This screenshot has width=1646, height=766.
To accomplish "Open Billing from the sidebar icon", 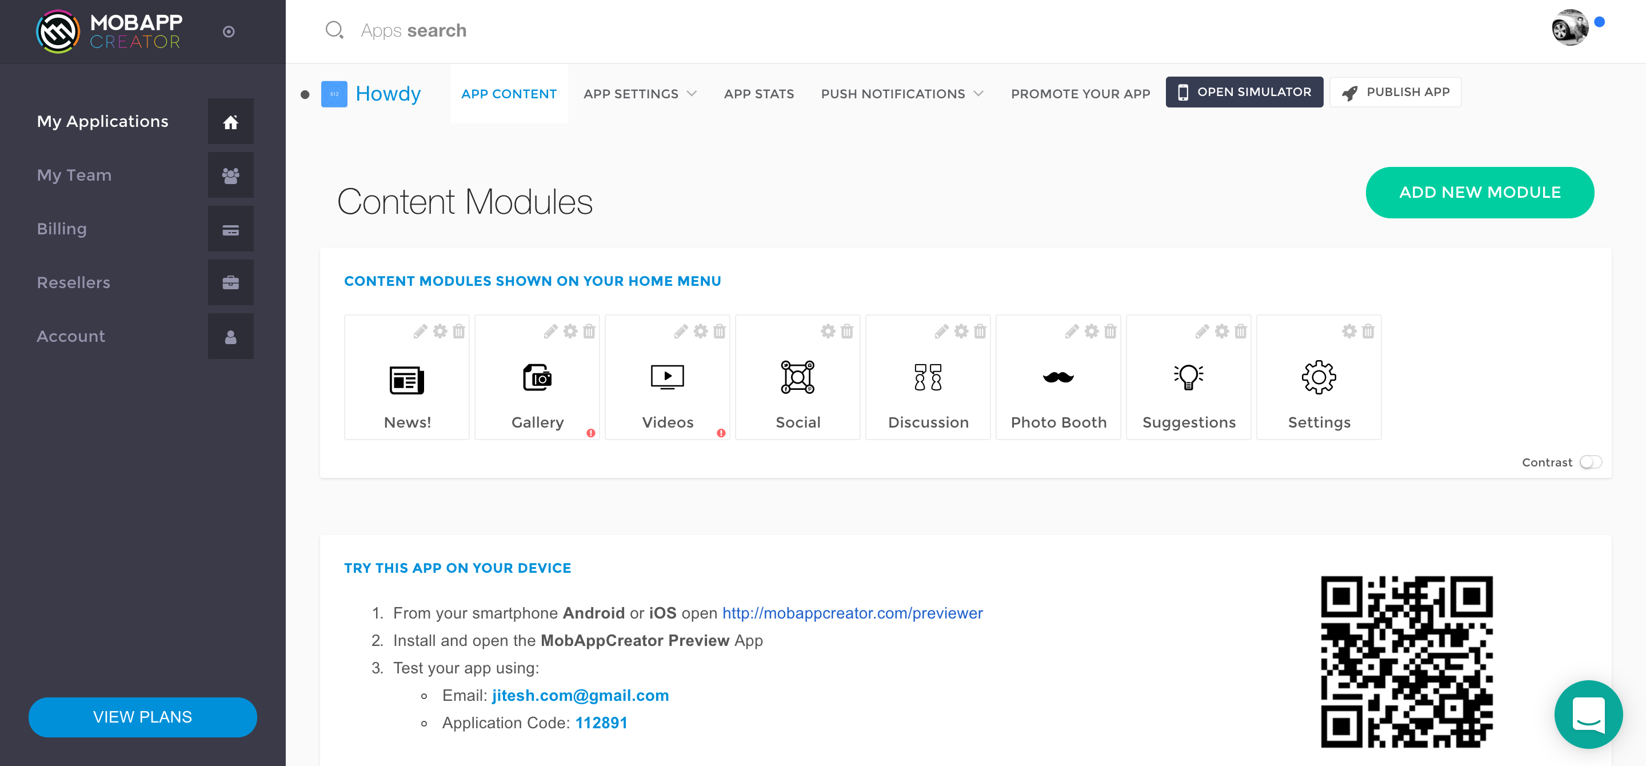I will pos(231,228).
